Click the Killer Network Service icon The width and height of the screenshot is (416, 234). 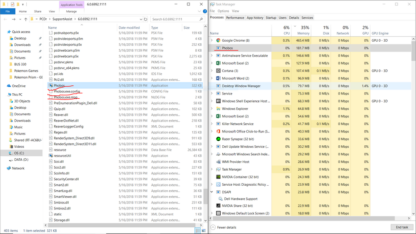point(218,124)
